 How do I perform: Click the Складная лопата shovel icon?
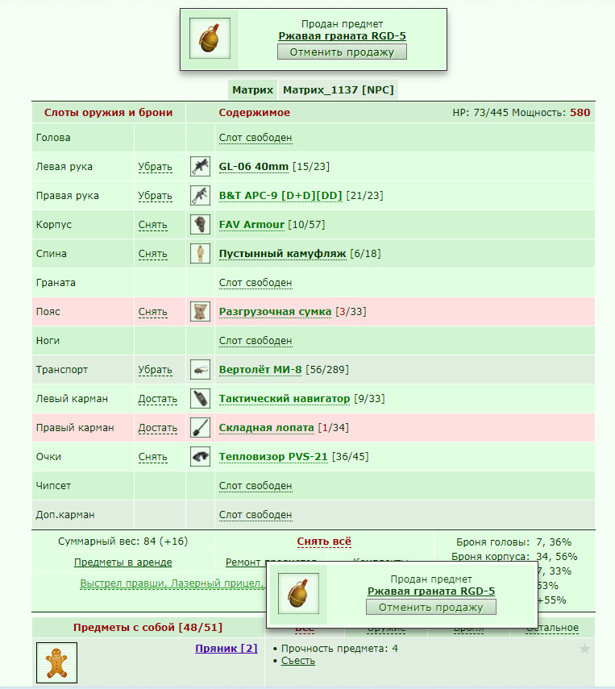[x=200, y=428]
